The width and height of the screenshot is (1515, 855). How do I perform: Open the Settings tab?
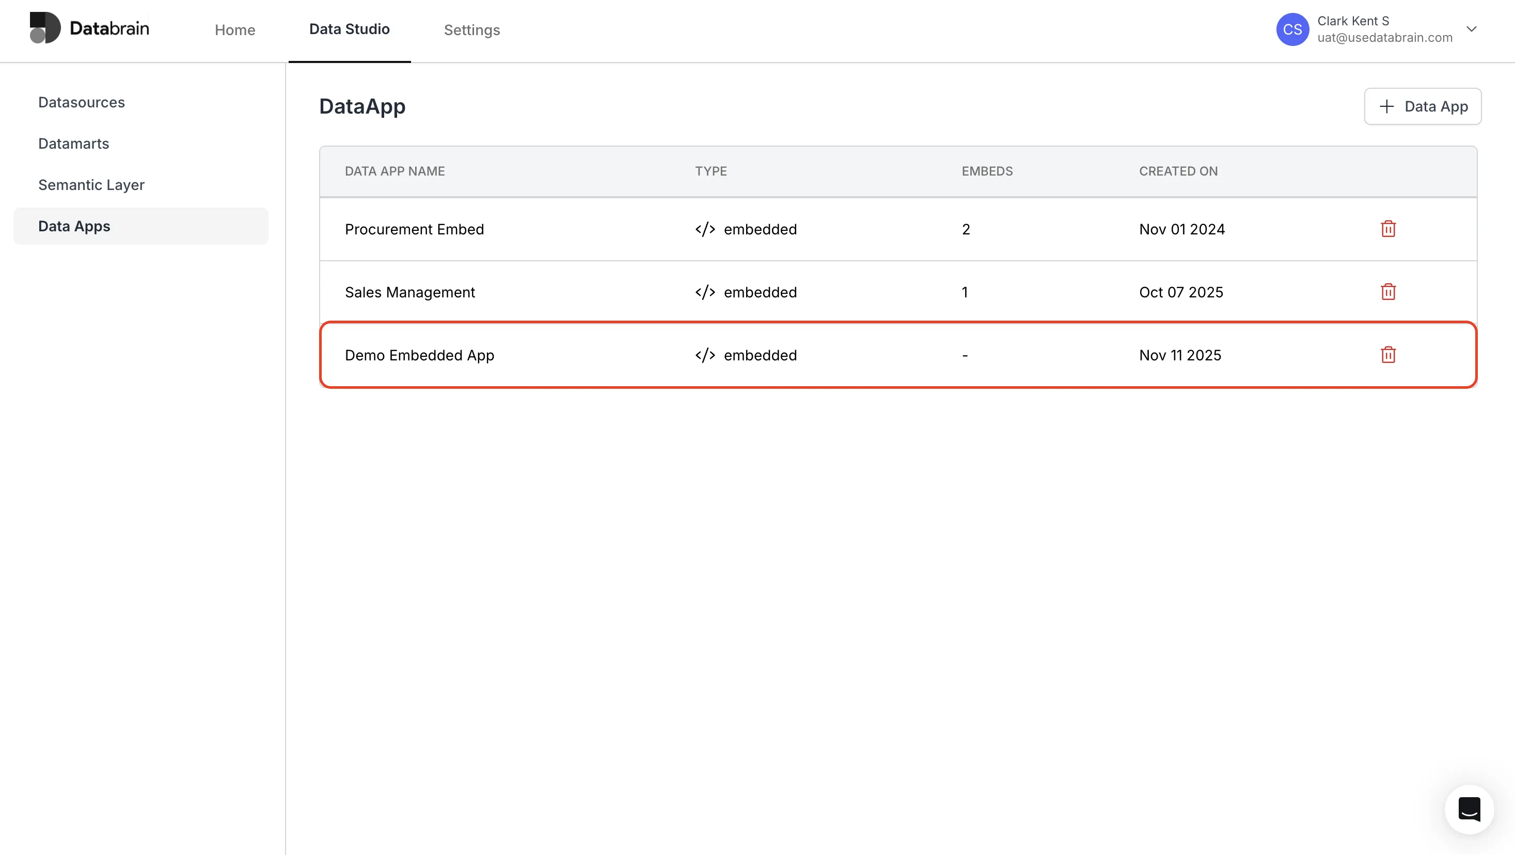pos(471,30)
